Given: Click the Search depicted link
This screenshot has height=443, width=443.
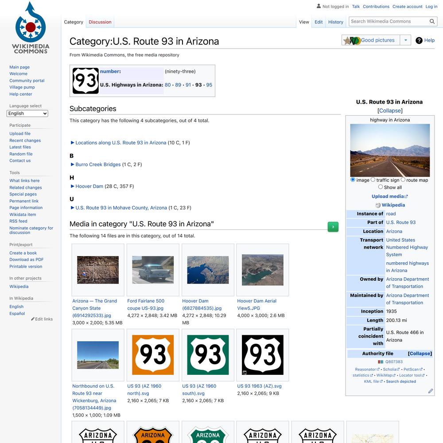Looking at the screenshot, I should 401,381.
